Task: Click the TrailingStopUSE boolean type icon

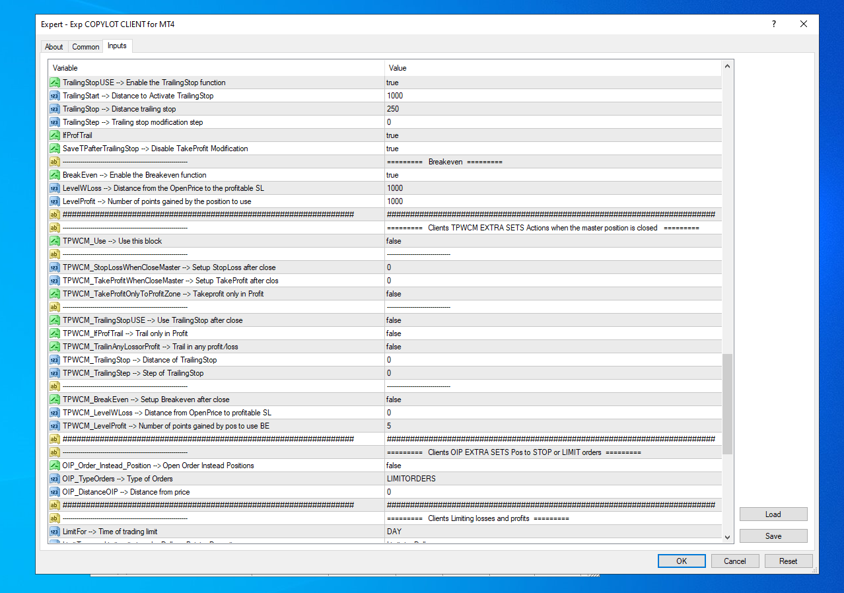Action: pos(55,83)
